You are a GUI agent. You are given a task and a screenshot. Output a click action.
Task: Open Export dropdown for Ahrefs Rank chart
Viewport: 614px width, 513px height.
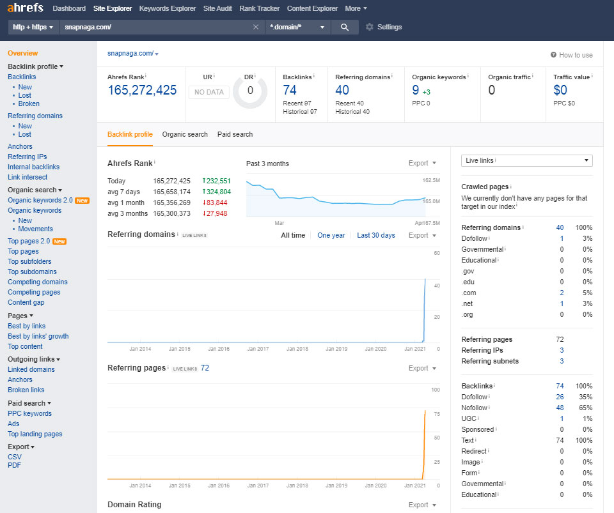[422, 163]
